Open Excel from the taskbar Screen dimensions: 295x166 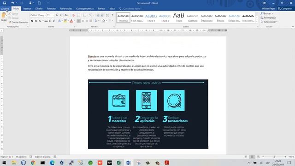[119, 163]
